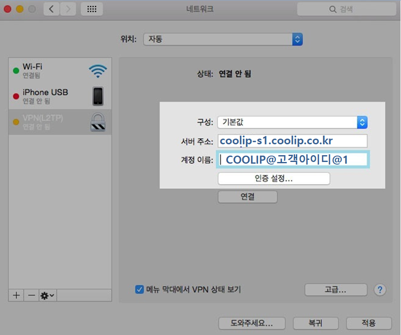Click the help question mark button
This screenshot has width=401, height=335.
pos(380,290)
